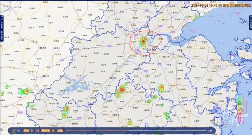The image size is (252, 135).
Task: Click the red swatch in reflectivity legend
Action: [x=239, y=113]
